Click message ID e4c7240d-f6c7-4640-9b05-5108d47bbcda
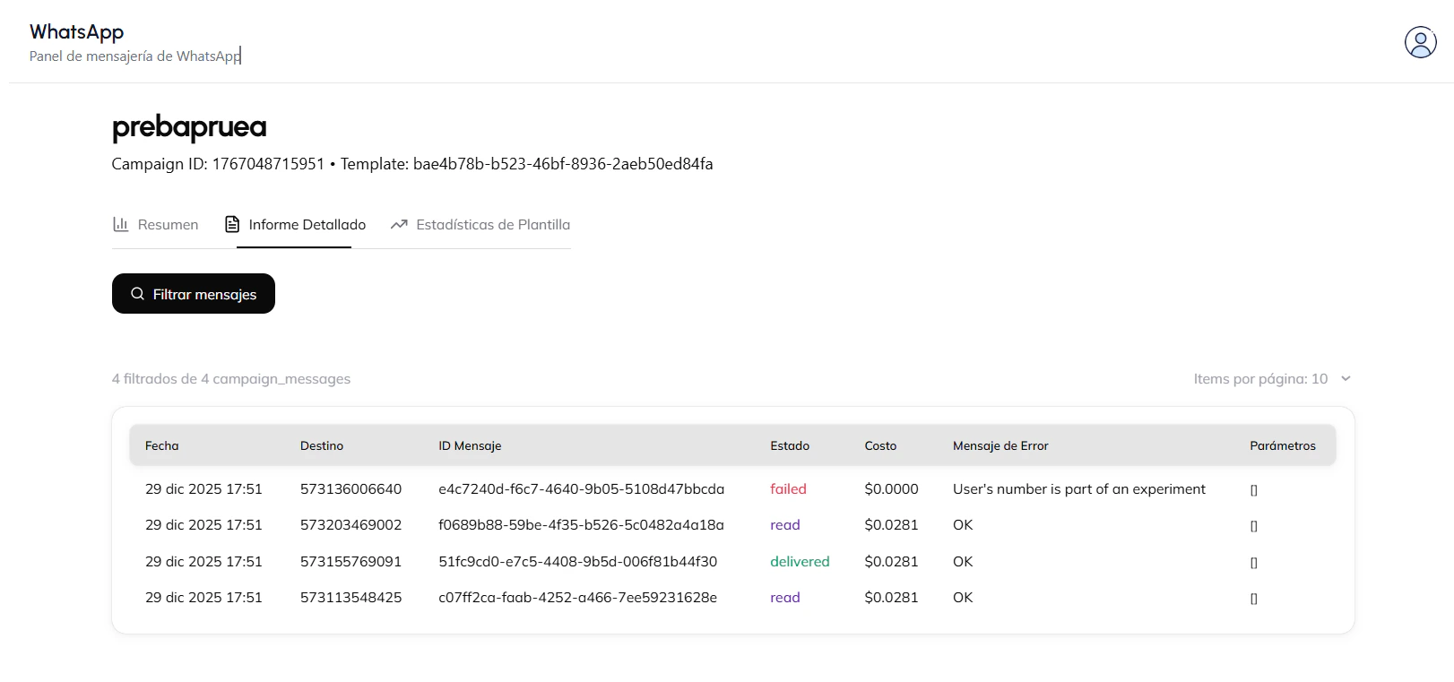1454x682 pixels. point(582,489)
